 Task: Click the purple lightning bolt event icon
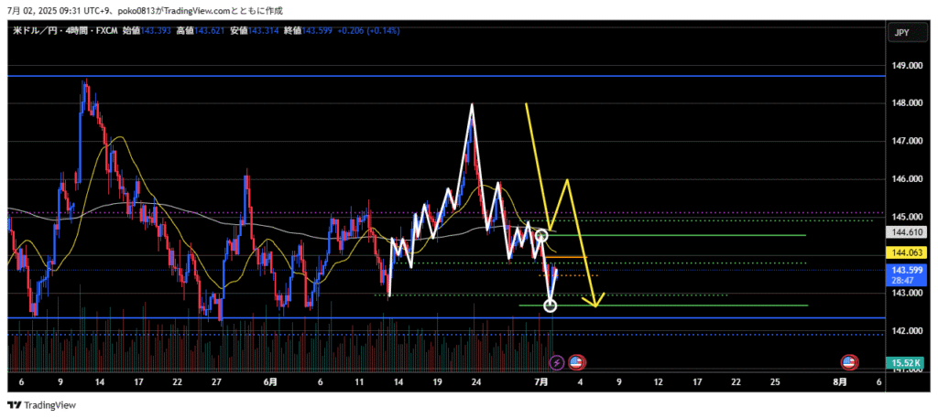point(555,362)
